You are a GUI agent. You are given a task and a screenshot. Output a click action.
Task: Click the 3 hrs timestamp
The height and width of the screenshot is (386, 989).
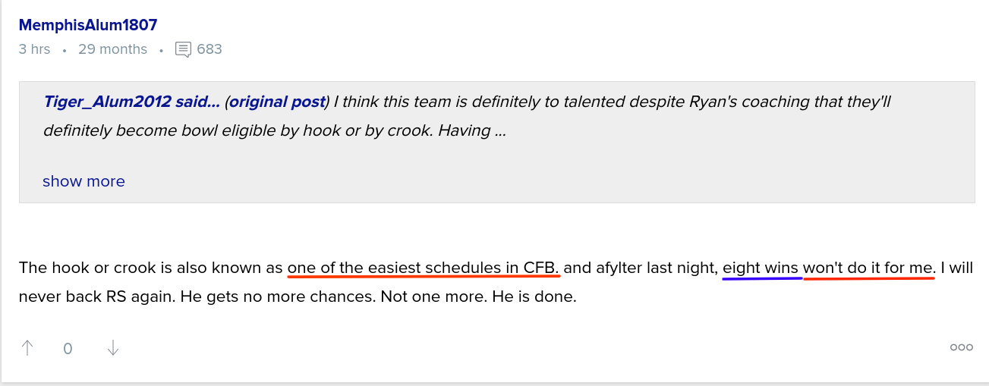tap(35, 49)
